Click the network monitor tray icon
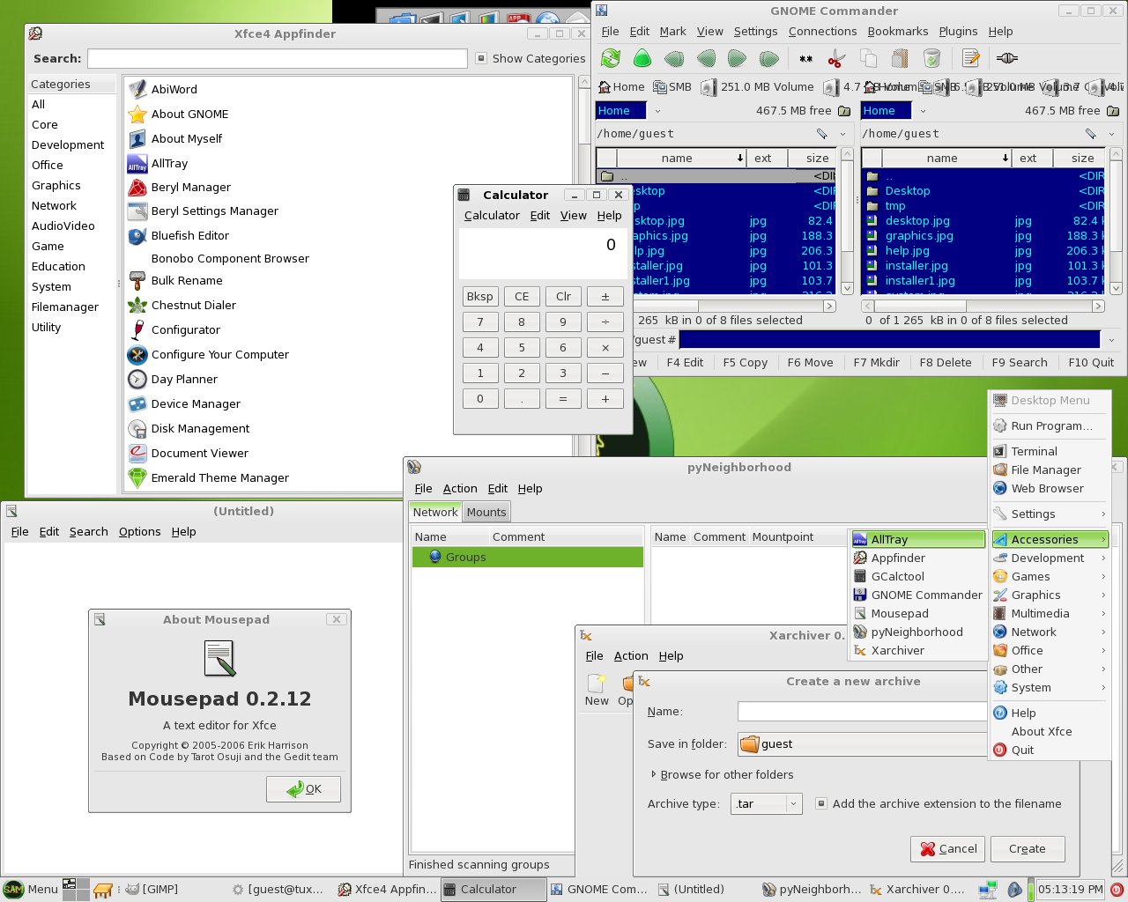1128x902 pixels. click(989, 890)
